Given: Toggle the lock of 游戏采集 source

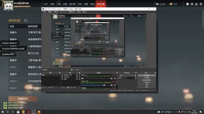Looking at the screenshot, I should click(x=79, y=77).
